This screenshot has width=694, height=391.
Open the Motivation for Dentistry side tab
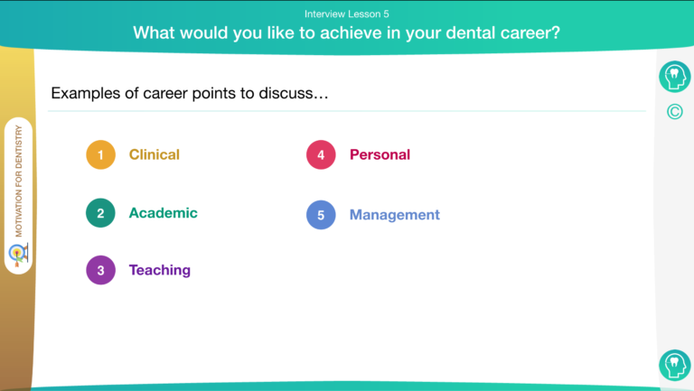click(x=19, y=195)
